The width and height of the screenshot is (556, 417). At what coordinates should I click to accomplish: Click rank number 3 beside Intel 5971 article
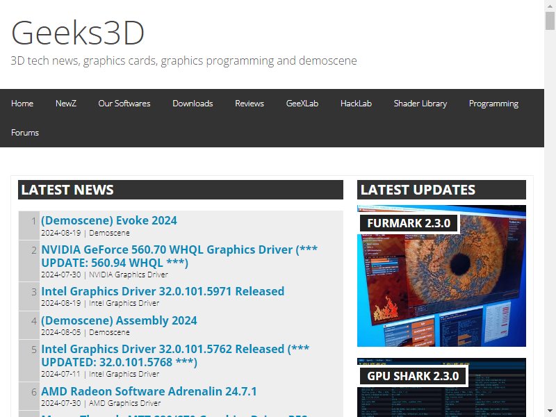coord(33,292)
